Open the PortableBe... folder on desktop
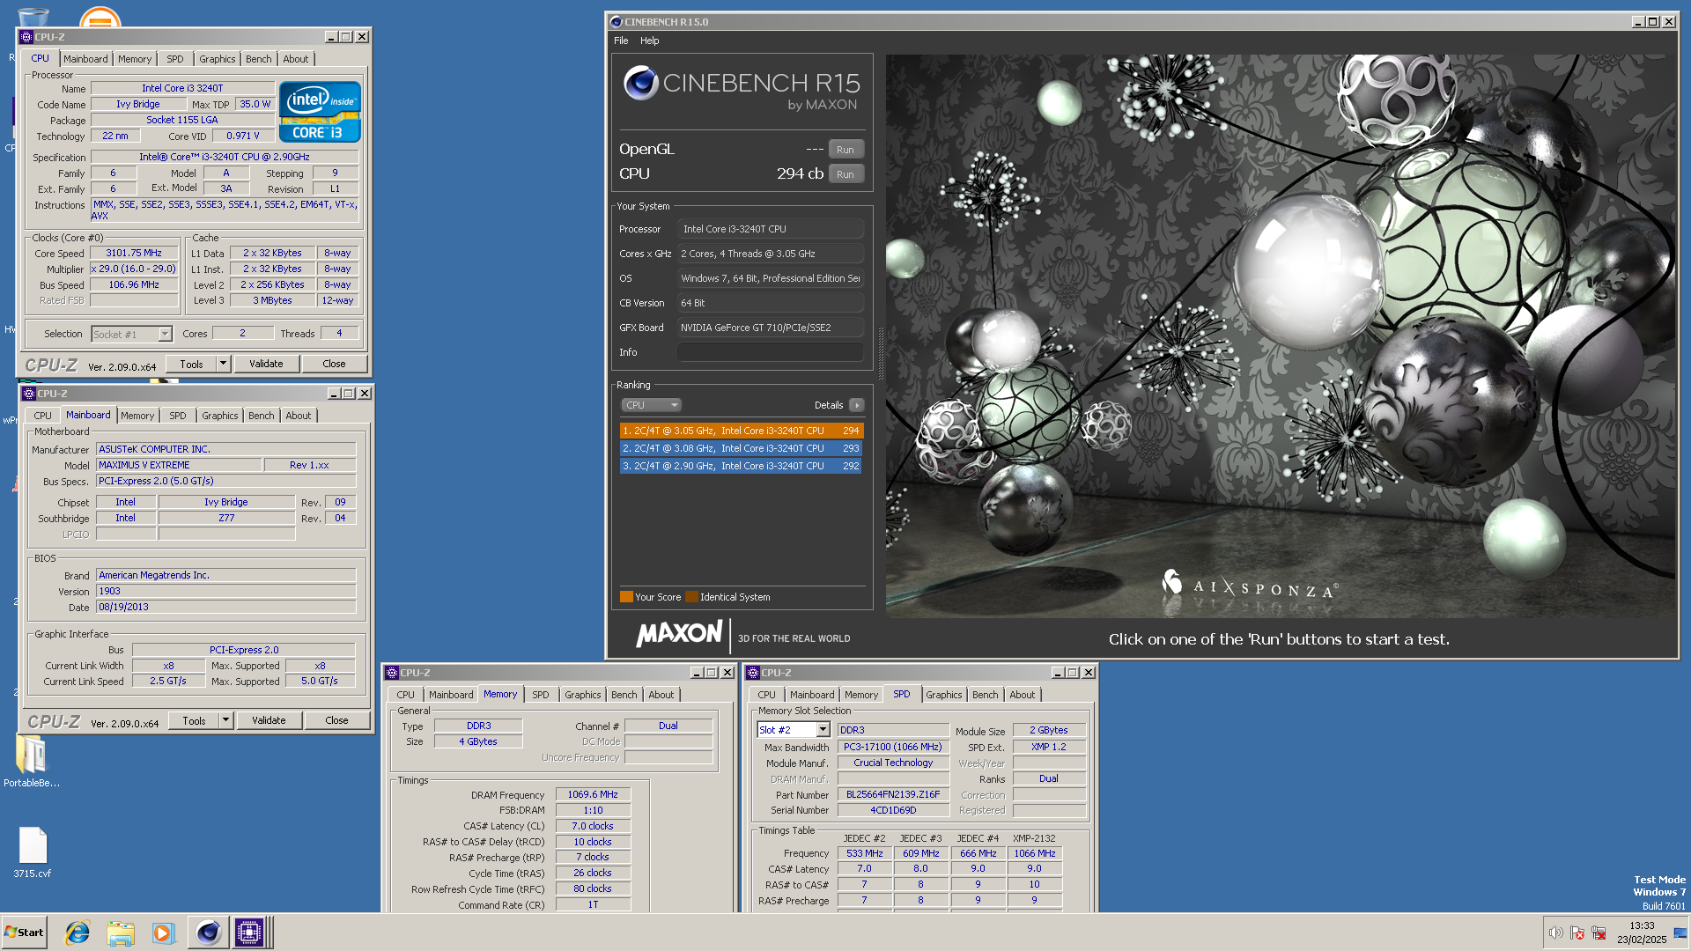The image size is (1691, 951). 32,761
